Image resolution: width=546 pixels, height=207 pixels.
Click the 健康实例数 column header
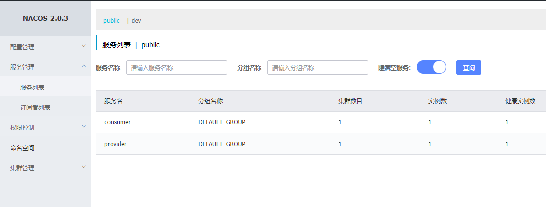click(x=520, y=101)
